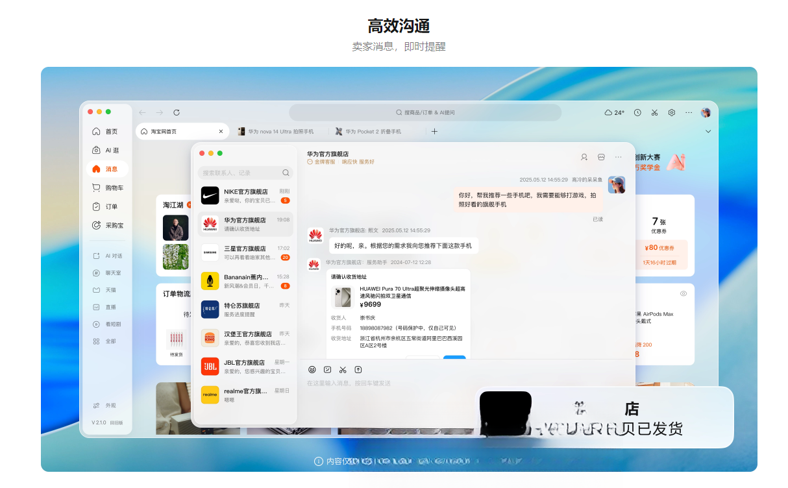Focus the 搜索联系人、记录 search field
Viewport: 788px width, 488px height.
(x=245, y=173)
